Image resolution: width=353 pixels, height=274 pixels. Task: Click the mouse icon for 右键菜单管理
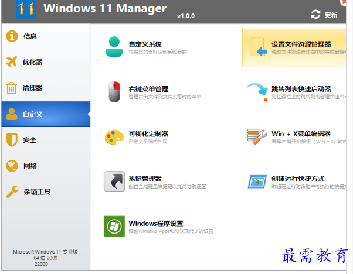pos(114,92)
